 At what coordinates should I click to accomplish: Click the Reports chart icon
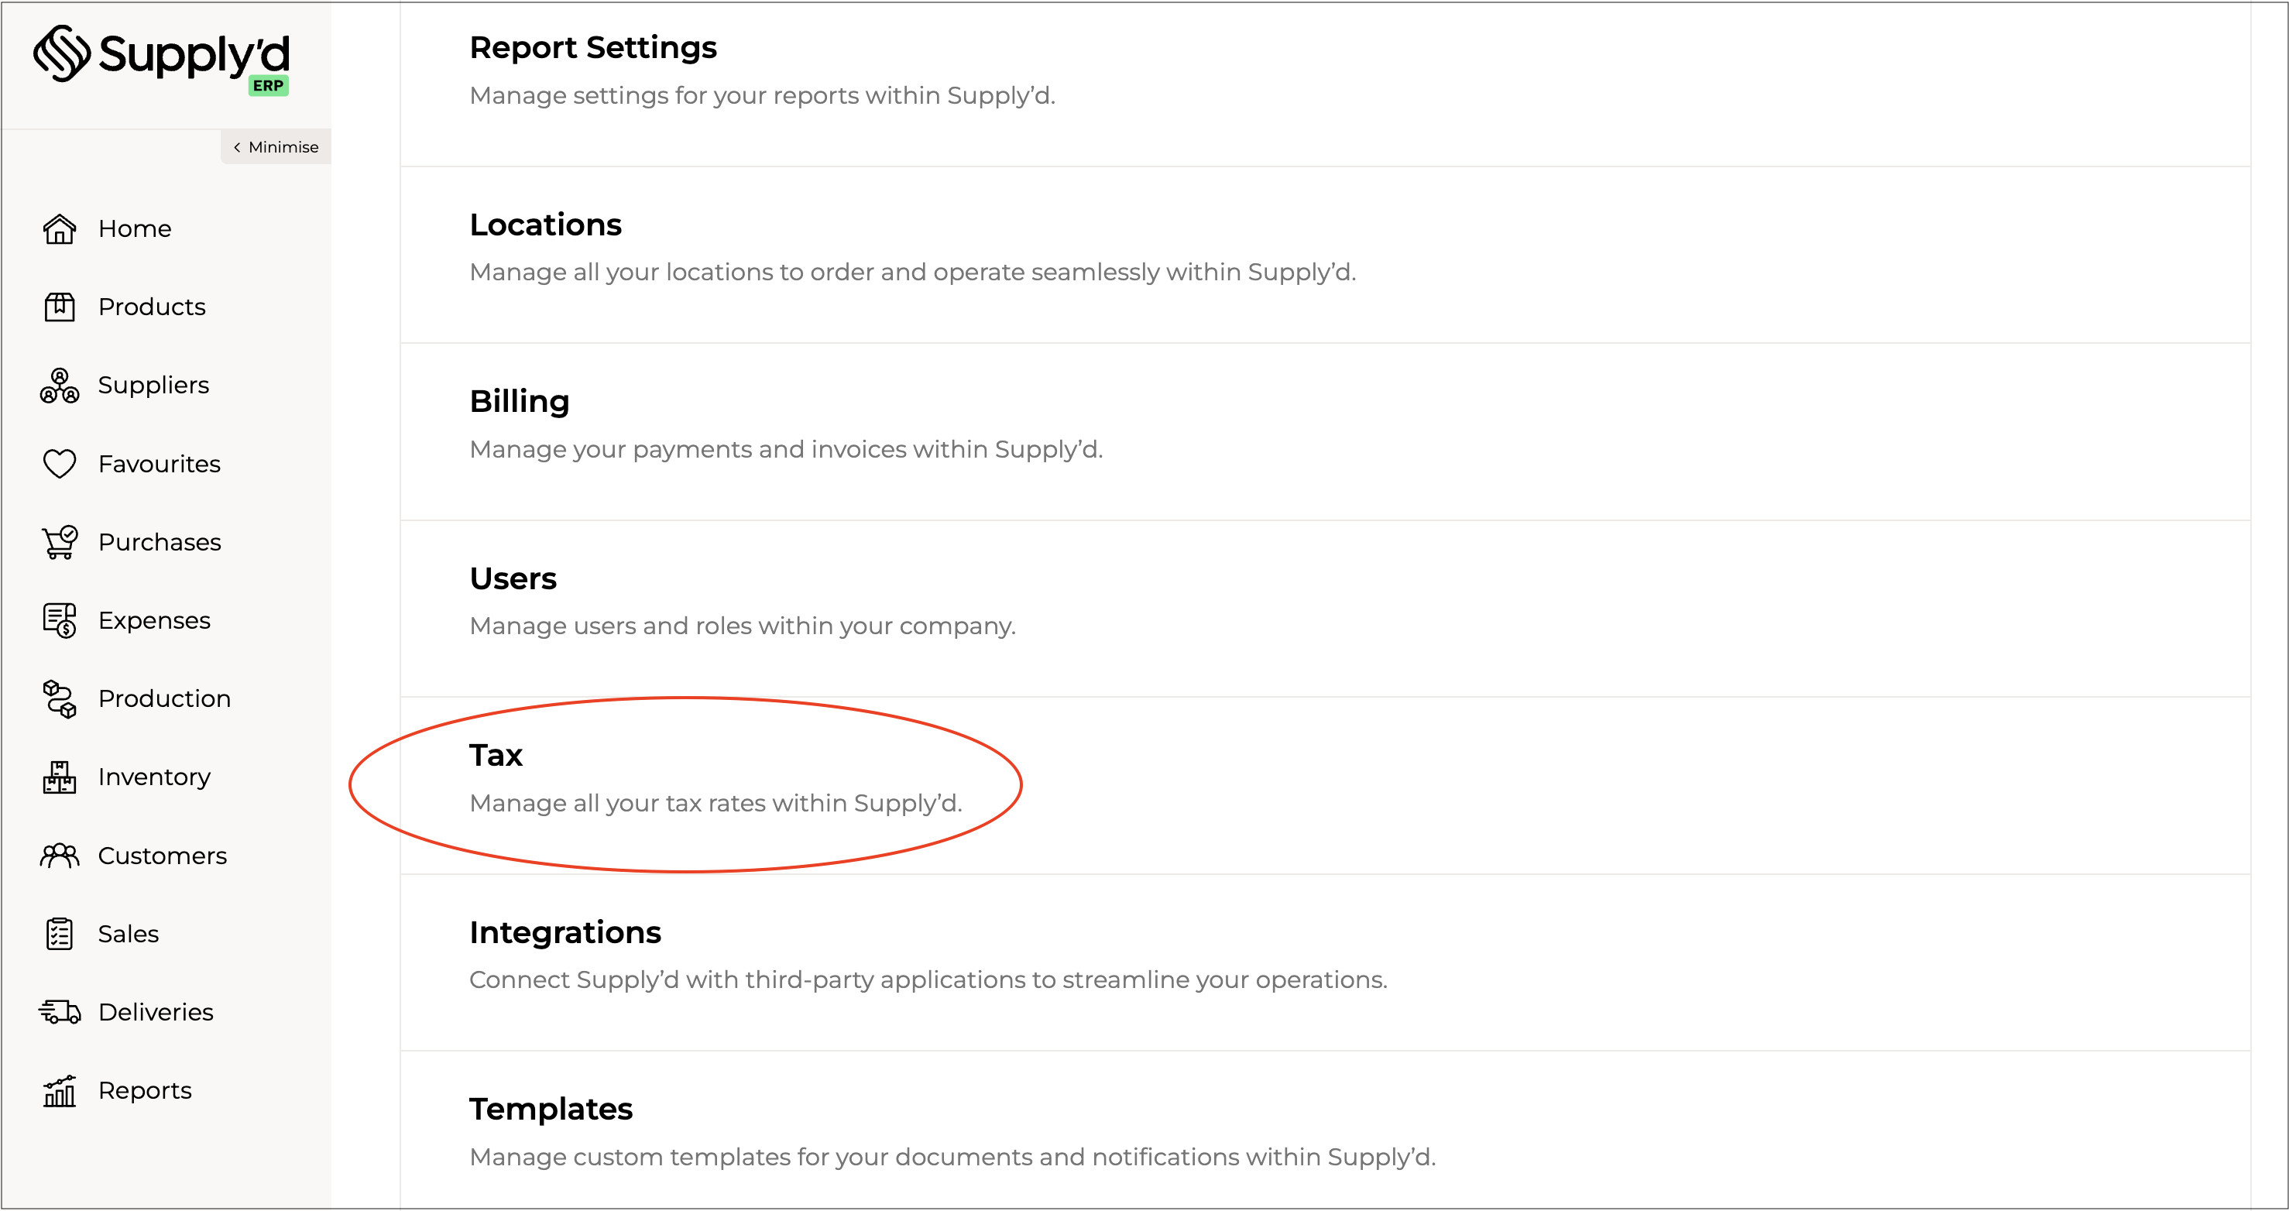pos(60,1091)
